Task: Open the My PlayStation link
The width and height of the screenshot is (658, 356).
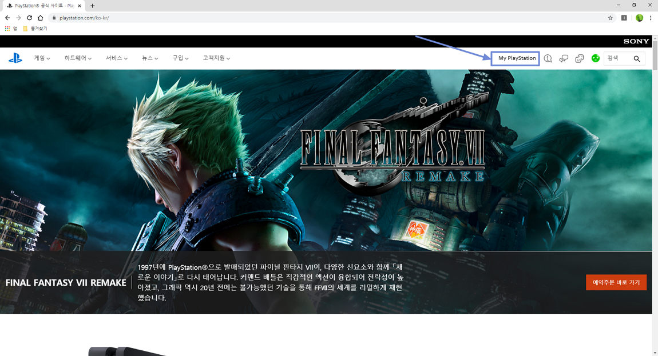Action: click(x=517, y=58)
